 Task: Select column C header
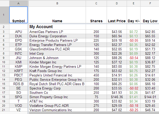(x=96, y=3)
